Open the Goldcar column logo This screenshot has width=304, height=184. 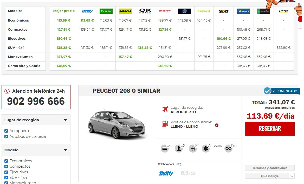click(x=125, y=11)
